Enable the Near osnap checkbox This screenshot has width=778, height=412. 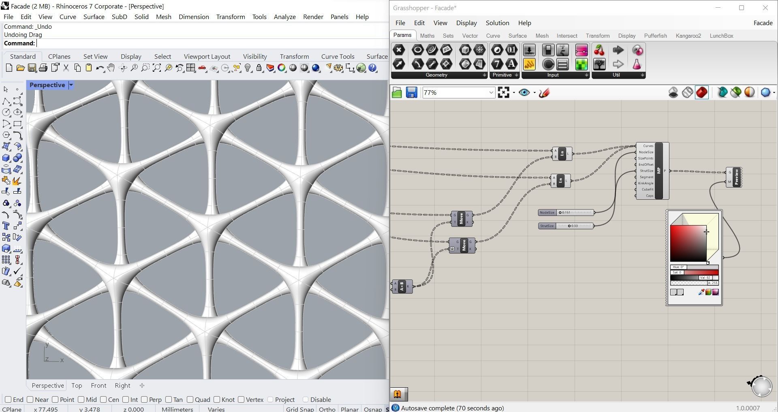tap(30, 399)
